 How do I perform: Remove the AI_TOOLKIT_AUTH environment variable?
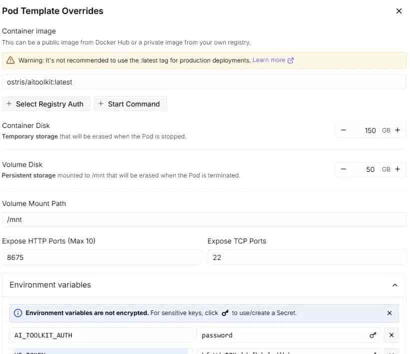[x=392, y=335]
